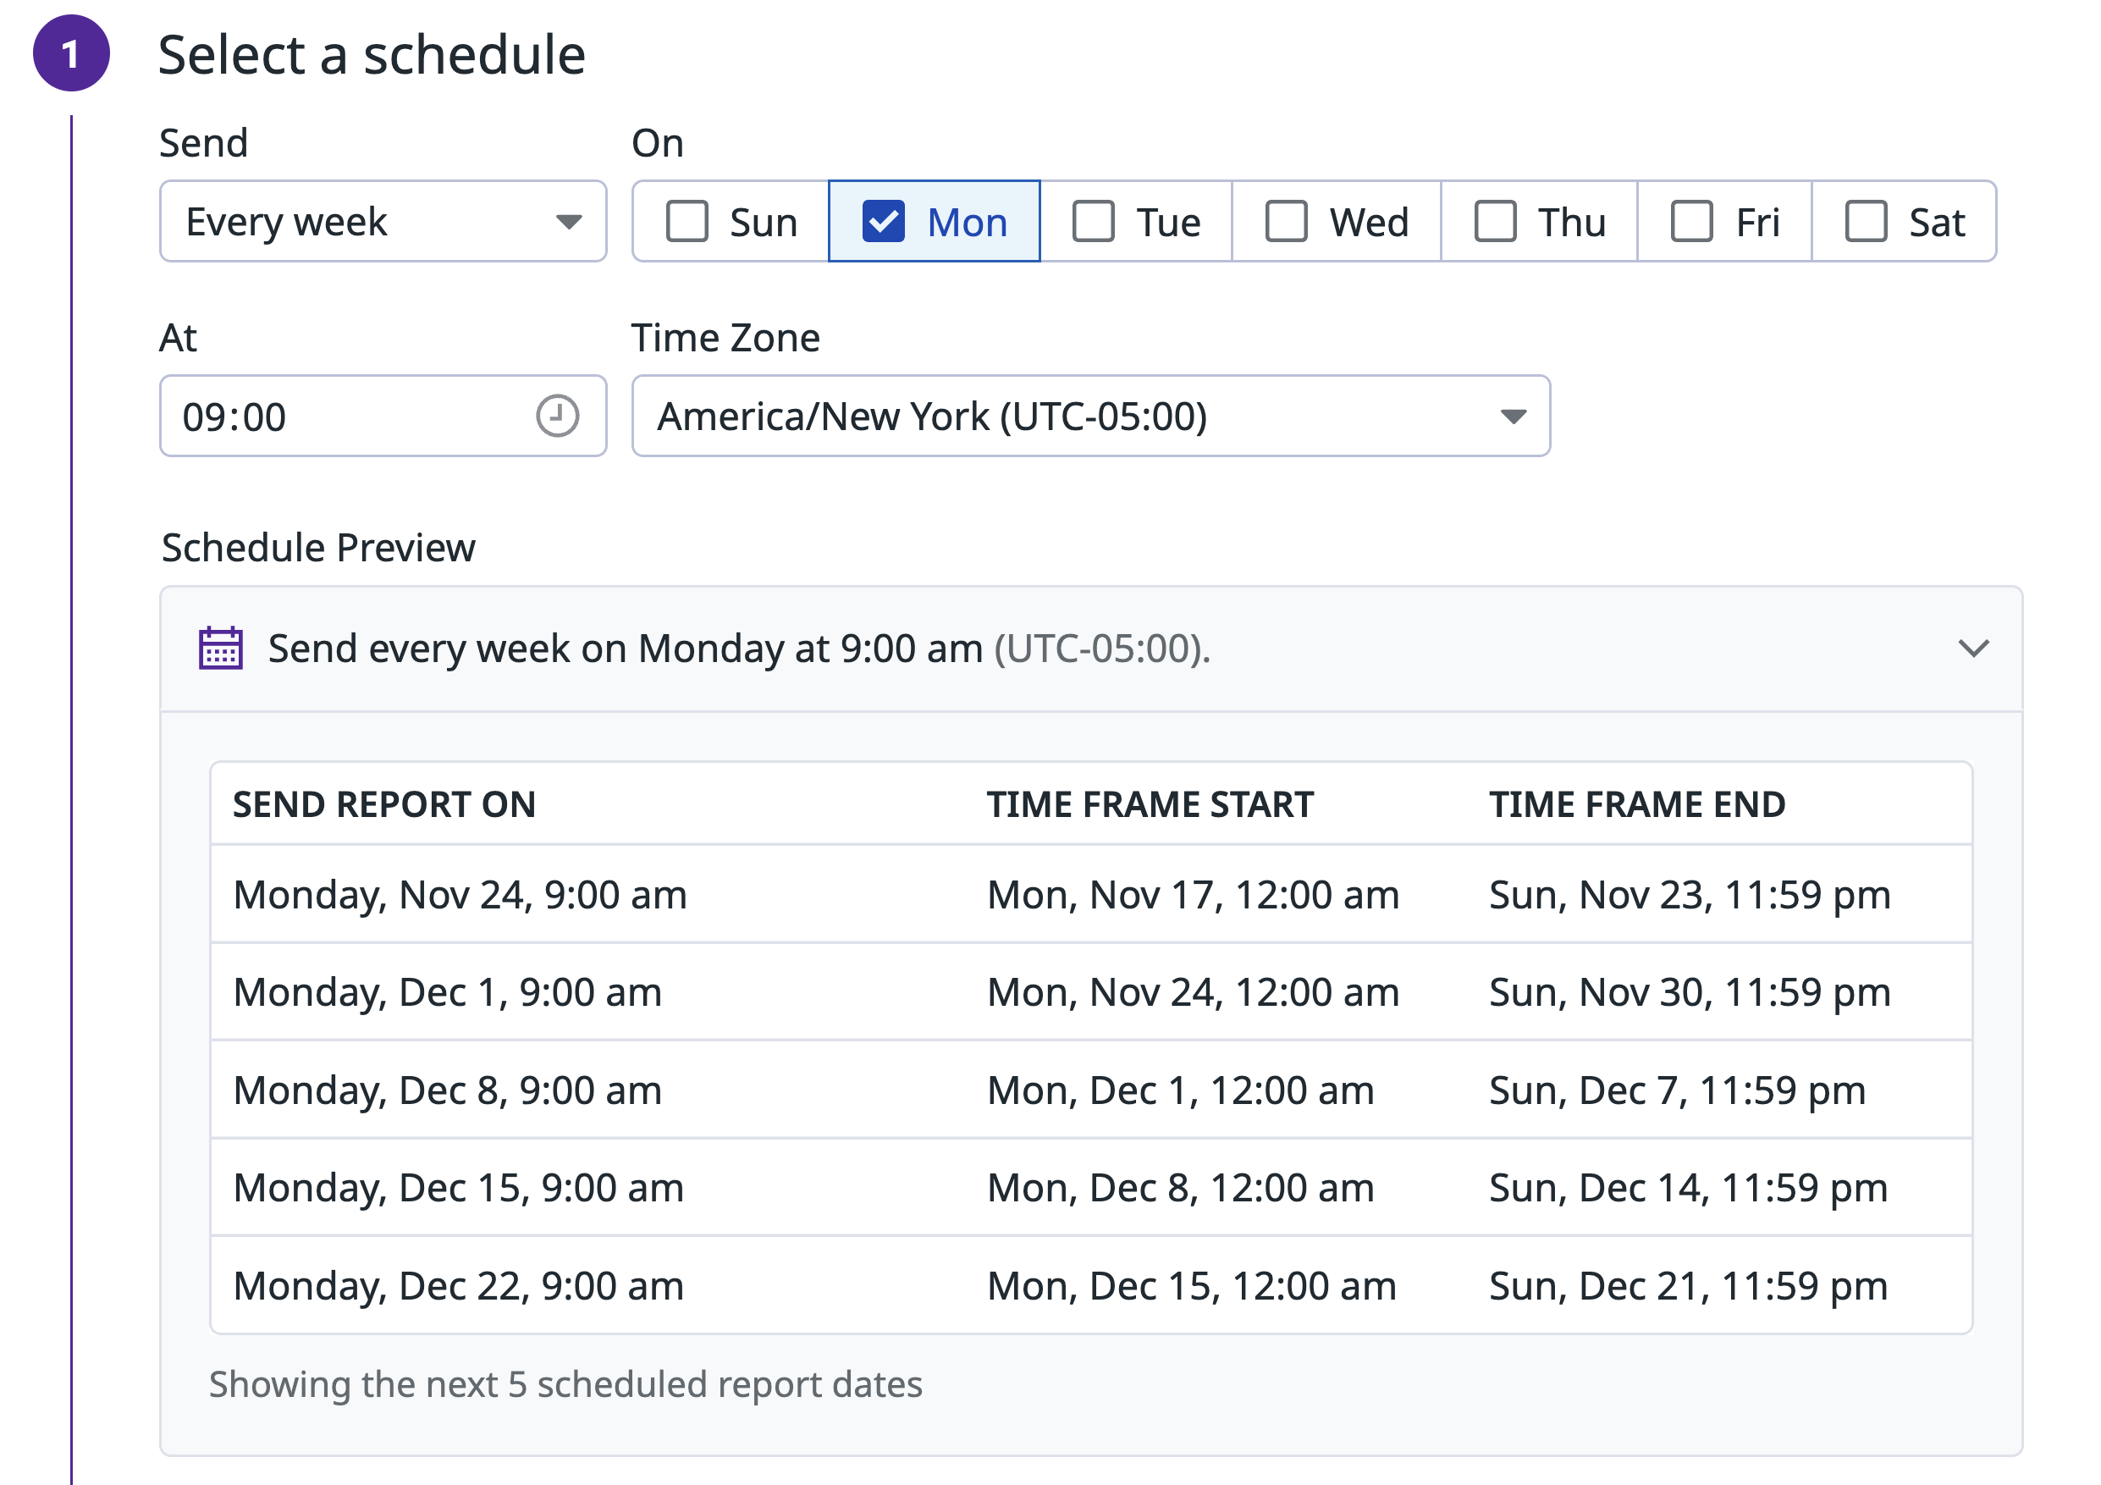Click the TIME FRAME END column header
This screenshot has width=2101, height=1485.
click(x=1636, y=804)
